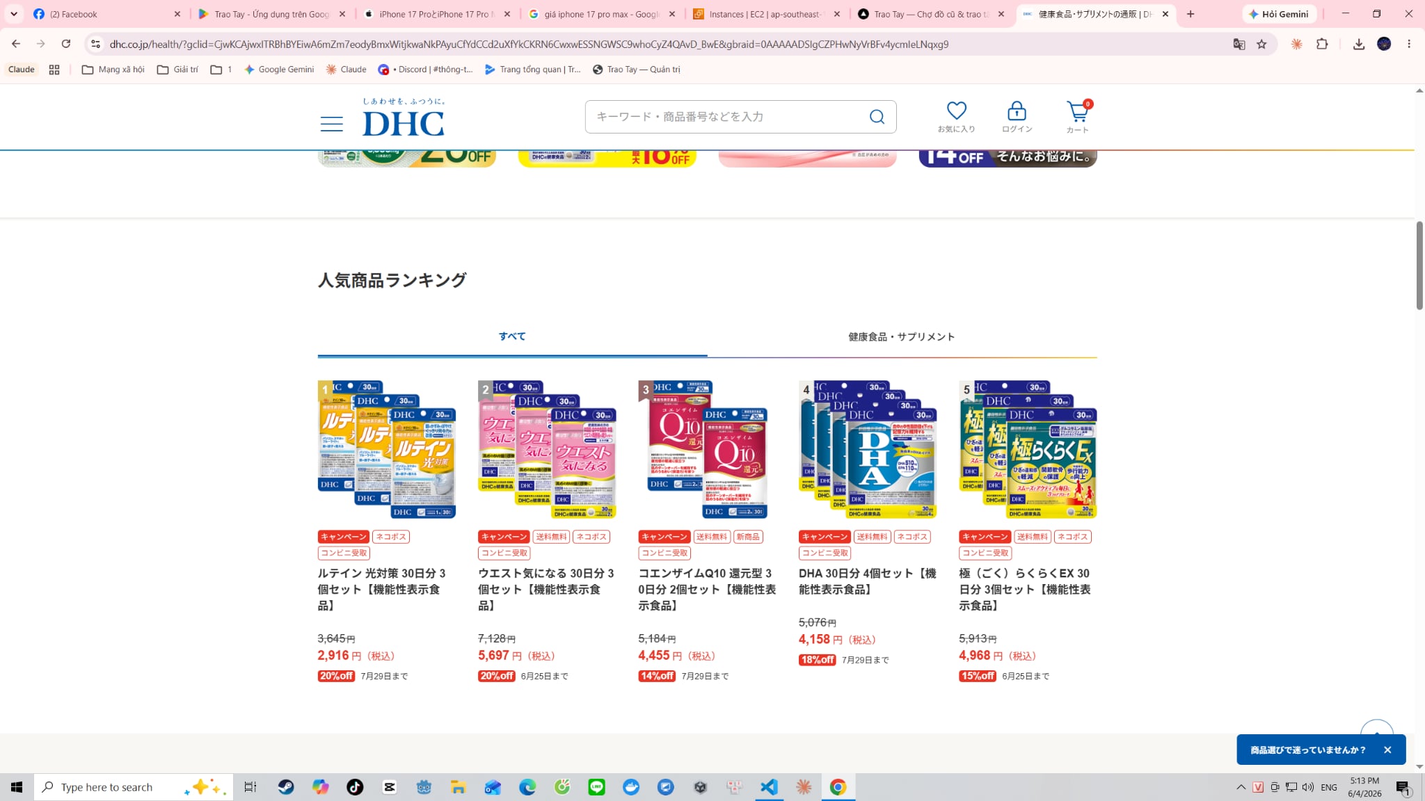Open LINE from the taskbar
The image size is (1425, 801).
[x=596, y=787]
